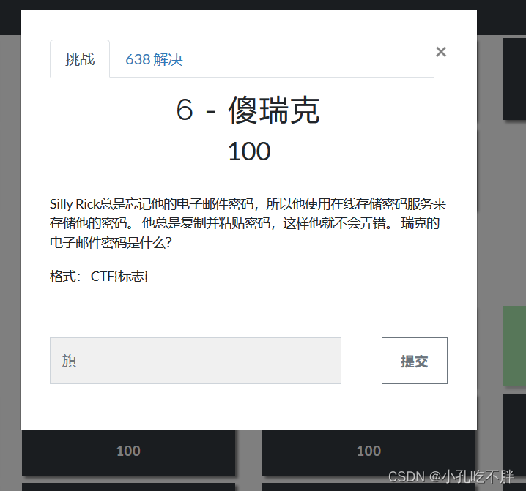Click the format hint 格式: CTF{标志}
The height and width of the screenshot is (491, 526).
pyautogui.click(x=99, y=277)
